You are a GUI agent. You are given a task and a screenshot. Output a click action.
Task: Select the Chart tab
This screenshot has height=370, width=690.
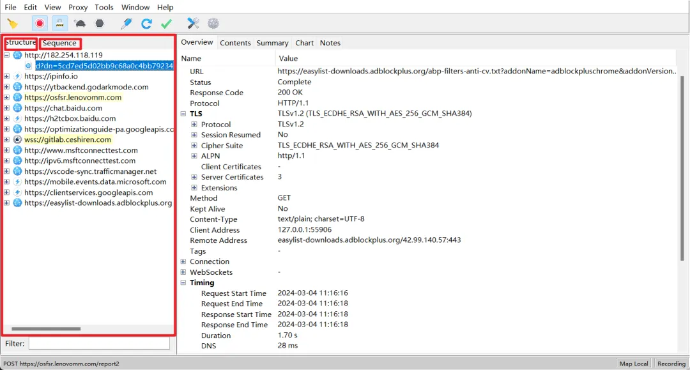[x=304, y=43]
